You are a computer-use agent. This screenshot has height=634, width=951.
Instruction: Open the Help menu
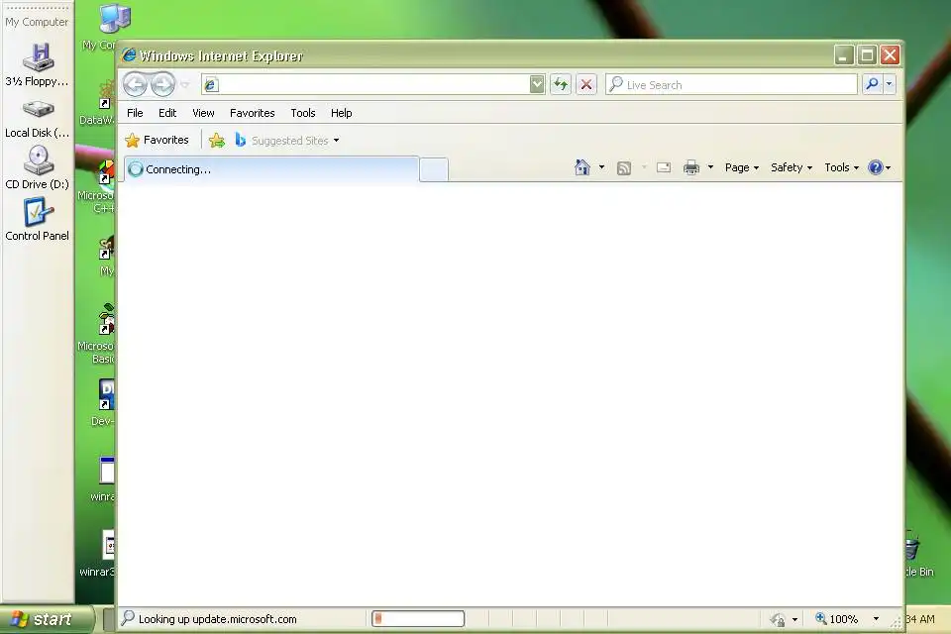pyautogui.click(x=341, y=113)
